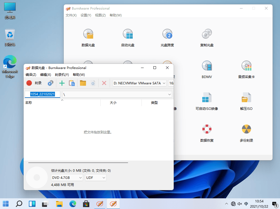Remove item with red X toolbar icon
The height and width of the screenshot is (209, 280).
point(104,83)
